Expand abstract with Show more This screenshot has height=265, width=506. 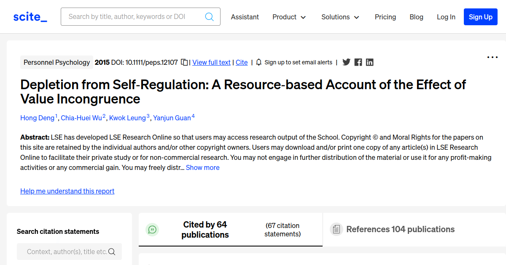(202, 167)
